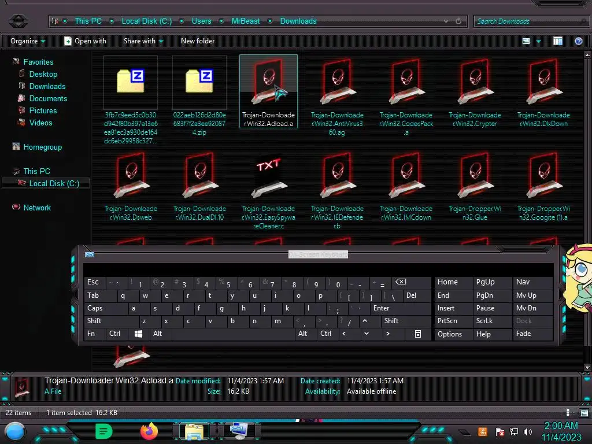Select the Trojan-Downloader.Win32.CodecPack.a file

pos(406,97)
